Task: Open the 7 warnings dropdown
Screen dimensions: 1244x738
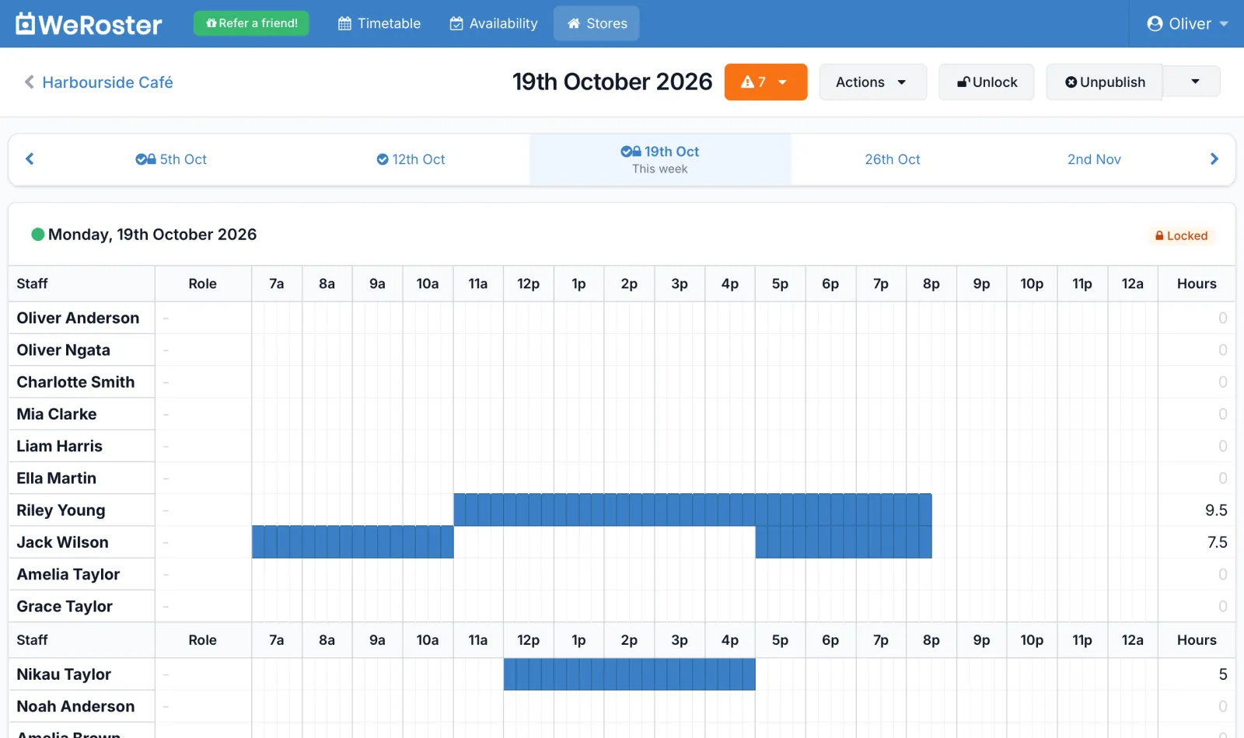Action: coord(766,82)
